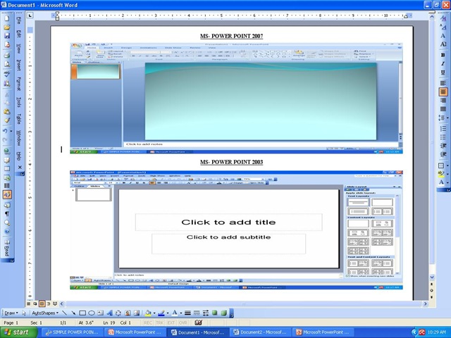Apply yellow highlight color
The height and width of the screenshot is (338, 451).
442,174
